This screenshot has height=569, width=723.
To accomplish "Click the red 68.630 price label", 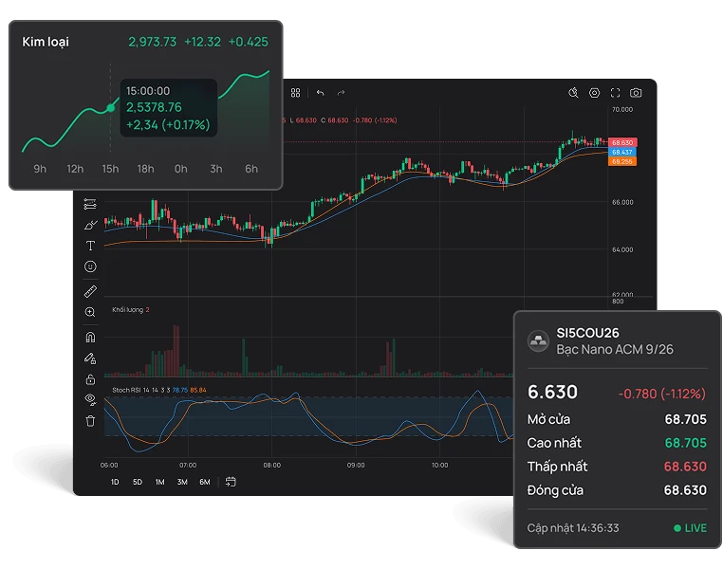I will 622,143.
